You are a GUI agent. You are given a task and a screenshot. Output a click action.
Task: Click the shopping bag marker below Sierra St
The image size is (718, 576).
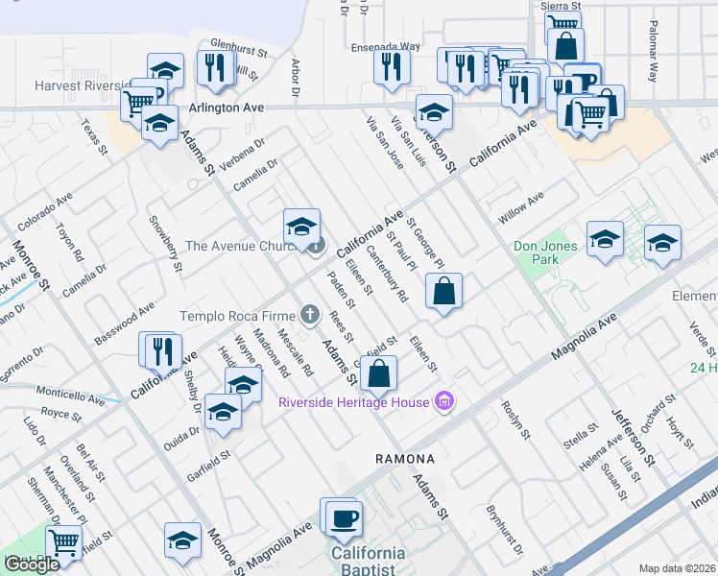point(566,45)
